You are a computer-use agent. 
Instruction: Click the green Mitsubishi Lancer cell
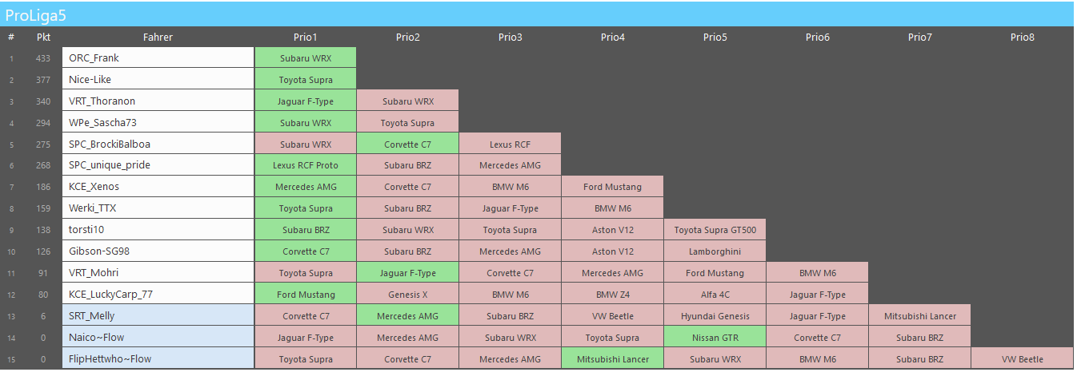[612, 359]
